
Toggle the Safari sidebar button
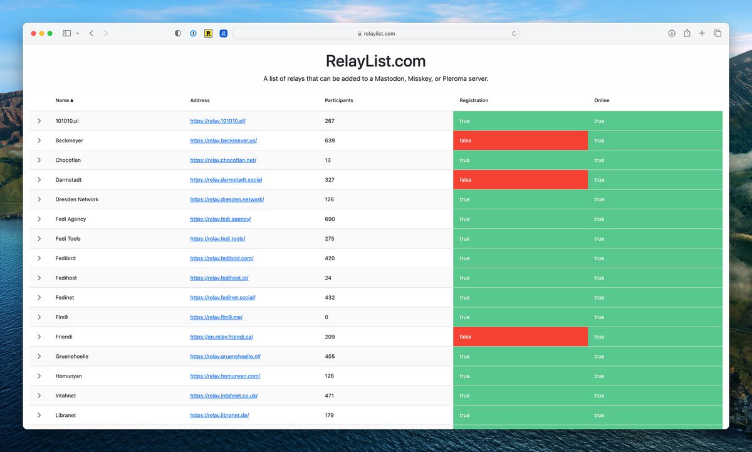point(66,33)
